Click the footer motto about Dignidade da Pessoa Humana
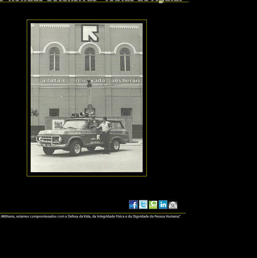The height and width of the screenshot is (258, 257). click(x=89, y=216)
